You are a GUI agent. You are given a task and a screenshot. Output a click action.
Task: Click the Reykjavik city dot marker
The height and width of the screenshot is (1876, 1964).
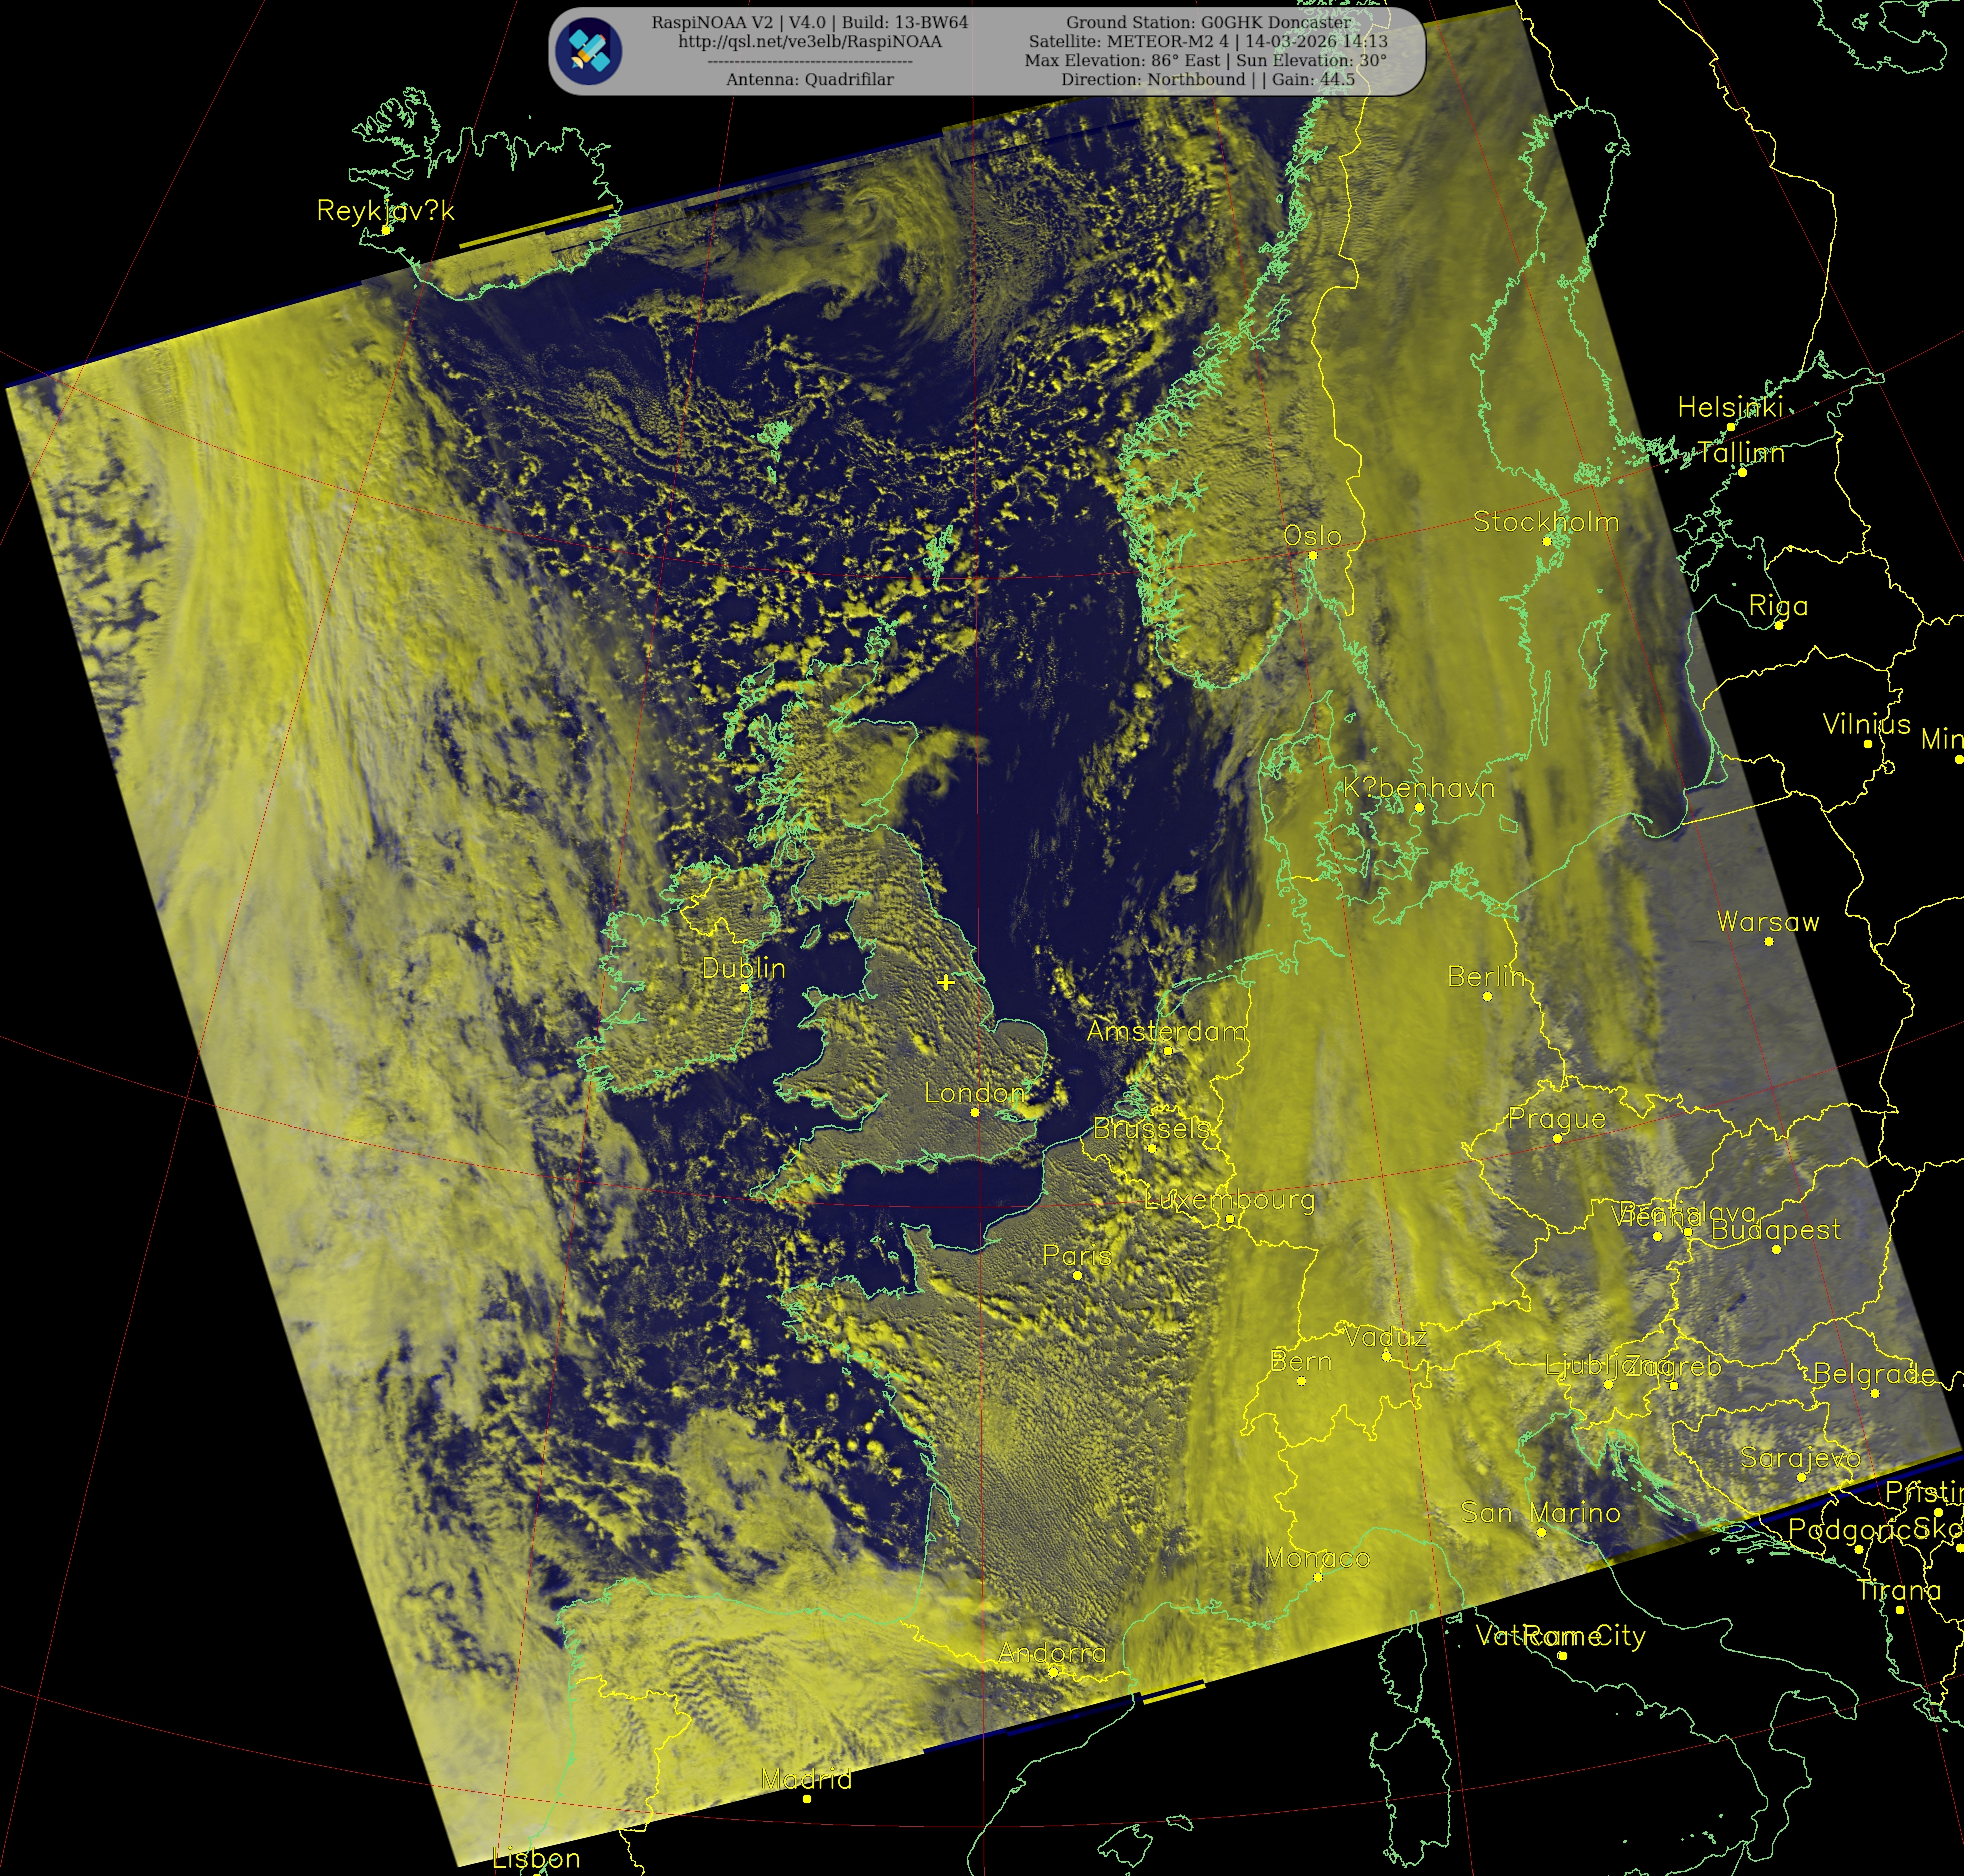pos(387,230)
